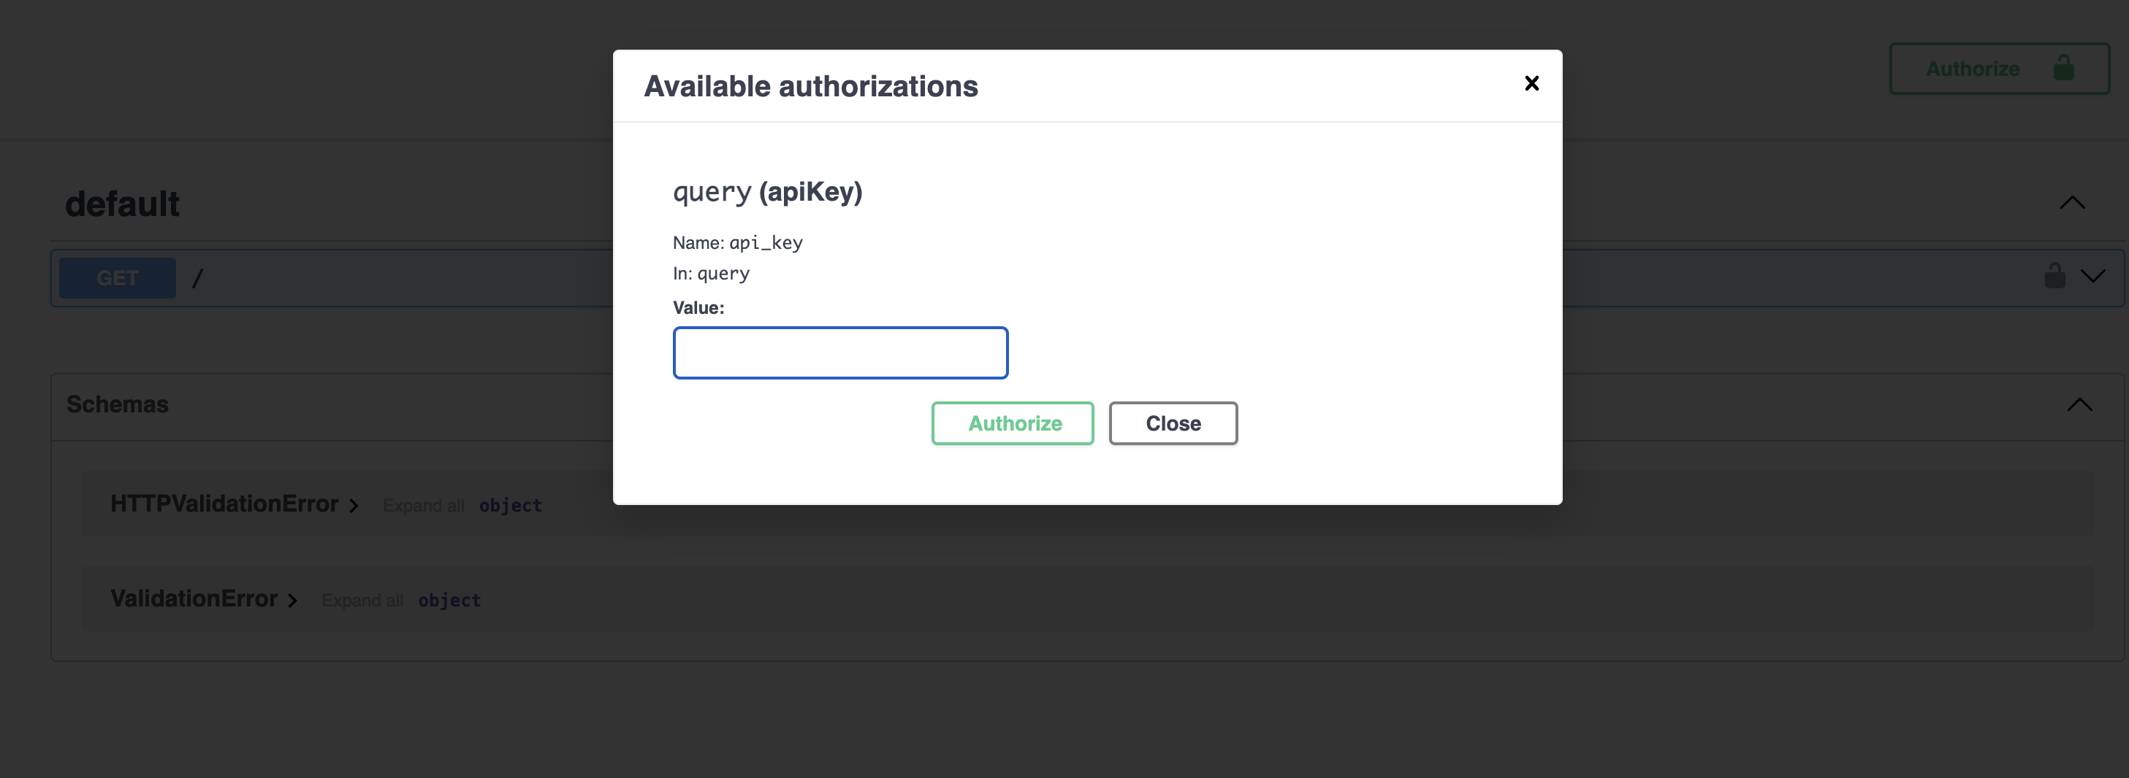Screen dimensions: 2129x778
Task: Click the lock icon on the Authorize button
Action: pos(2064,69)
